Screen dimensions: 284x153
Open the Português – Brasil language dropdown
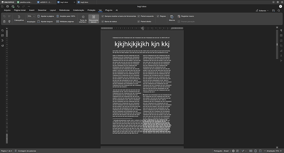pos(222,151)
